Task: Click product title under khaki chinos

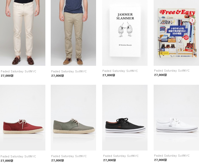Action: click(x=69, y=71)
